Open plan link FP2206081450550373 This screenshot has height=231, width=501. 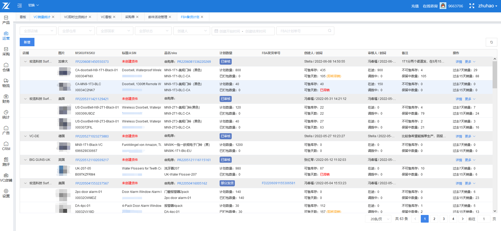92,62
